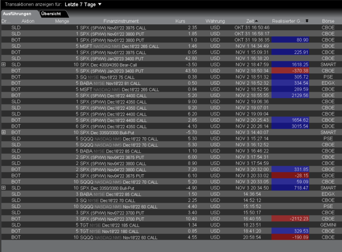The height and width of the screenshot is (252, 342).
Task: Click the GEMINI exchange cell
Action: (328, 225)
